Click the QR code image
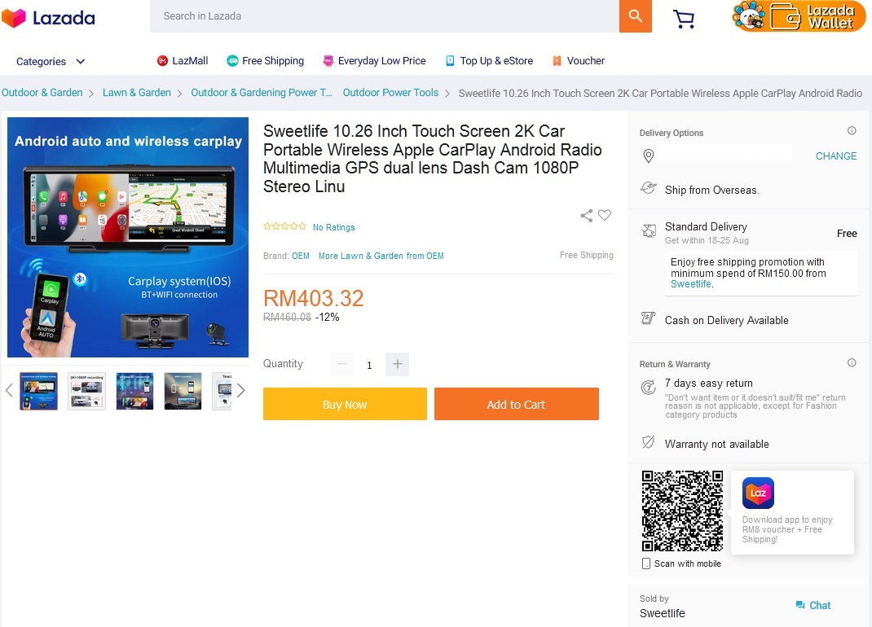 pos(682,511)
